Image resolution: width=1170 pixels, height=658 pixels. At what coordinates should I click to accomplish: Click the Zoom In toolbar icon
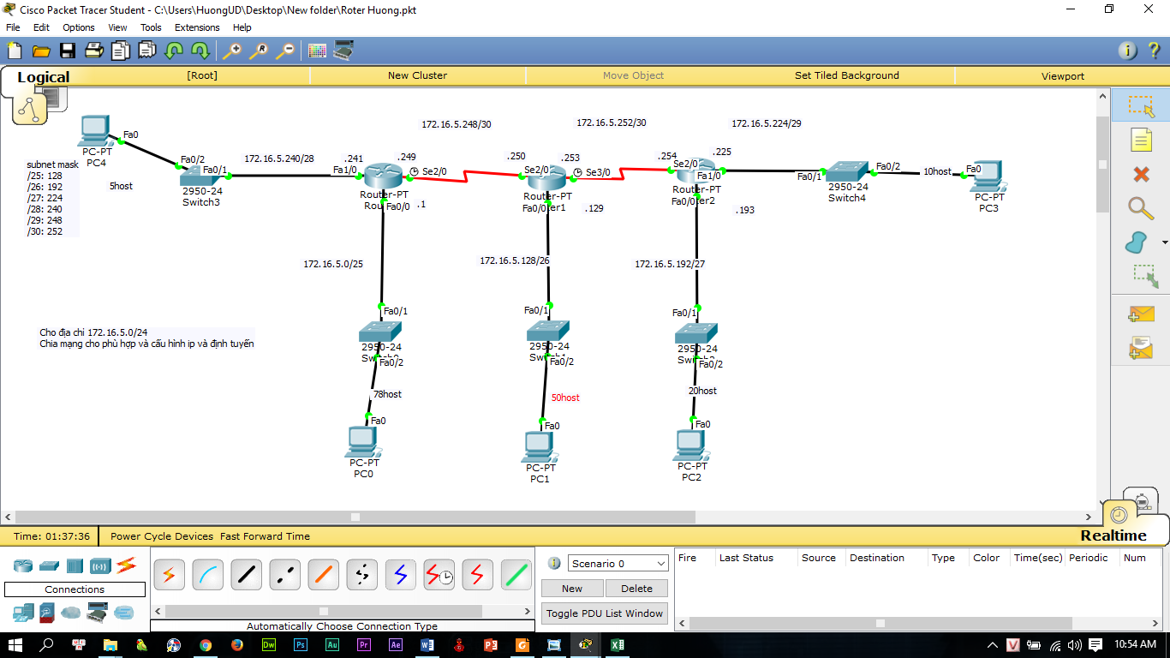coord(230,51)
